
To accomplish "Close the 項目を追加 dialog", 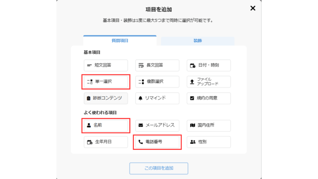I will point(253,8).
